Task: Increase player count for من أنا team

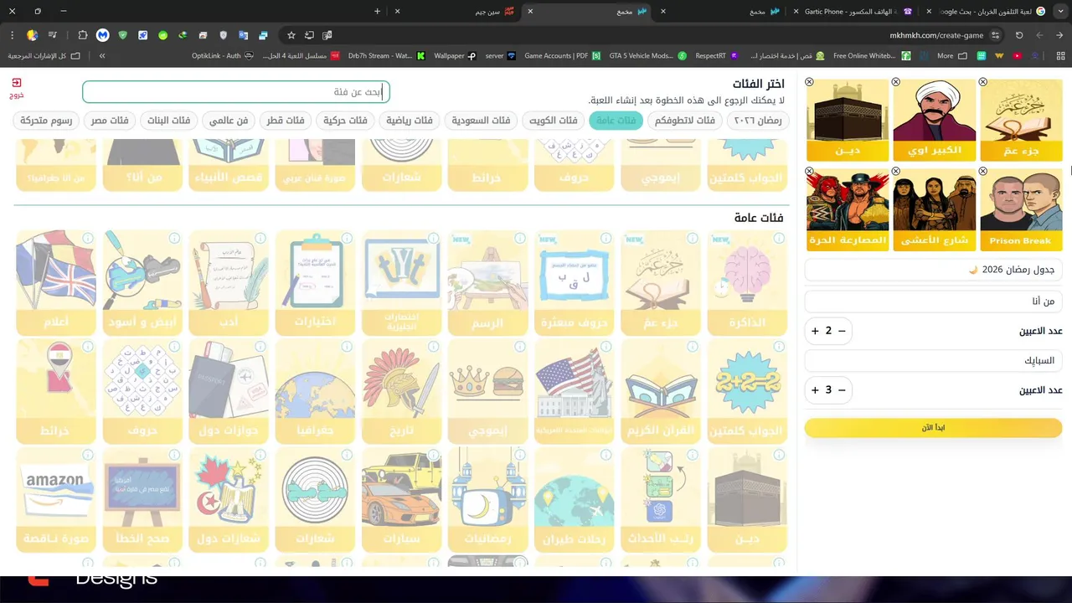Action: point(815,331)
